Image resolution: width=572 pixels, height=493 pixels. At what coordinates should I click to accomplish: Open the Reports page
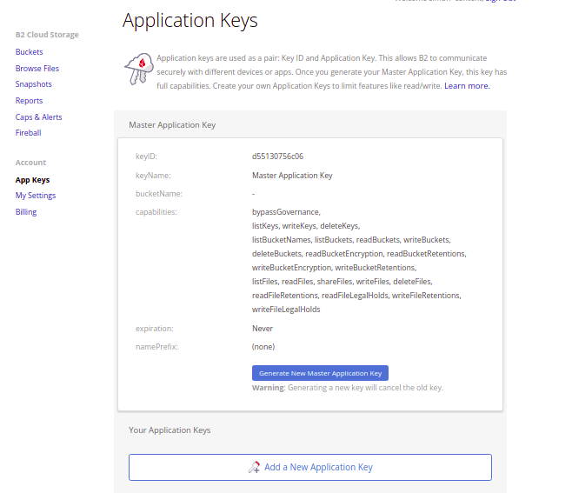pyautogui.click(x=30, y=101)
